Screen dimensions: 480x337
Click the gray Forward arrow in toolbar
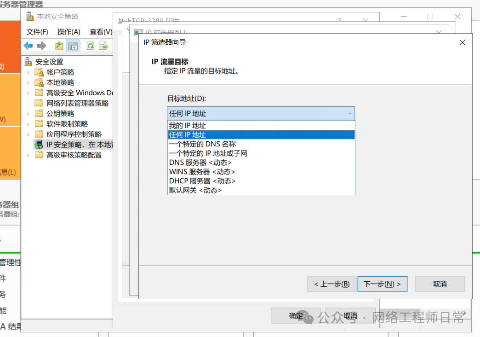coord(41,46)
